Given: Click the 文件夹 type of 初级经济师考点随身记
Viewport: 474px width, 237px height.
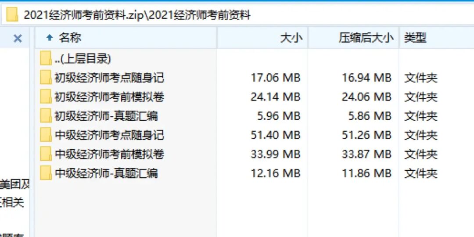Looking at the screenshot, I should pos(421,78).
